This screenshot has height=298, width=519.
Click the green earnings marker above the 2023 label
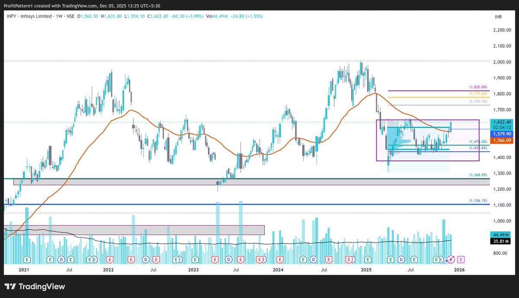coord(195,260)
